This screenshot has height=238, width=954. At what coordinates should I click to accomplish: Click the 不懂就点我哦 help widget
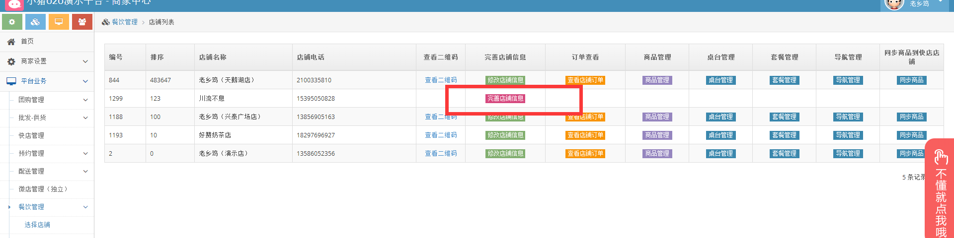click(x=940, y=189)
